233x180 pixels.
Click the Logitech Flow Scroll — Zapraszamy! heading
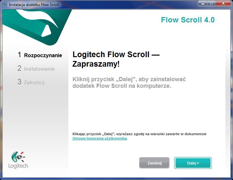point(116,59)
